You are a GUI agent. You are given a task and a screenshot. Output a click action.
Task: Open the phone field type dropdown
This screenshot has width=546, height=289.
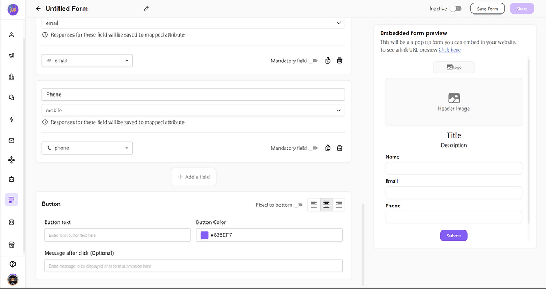(x=87, y=148)
